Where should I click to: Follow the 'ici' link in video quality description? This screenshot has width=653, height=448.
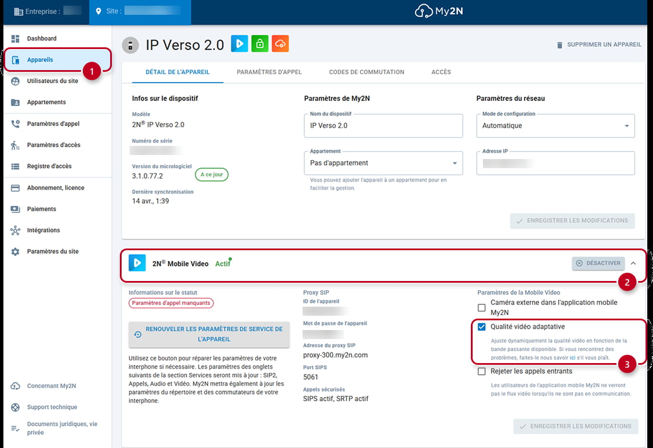pos(573,358)
